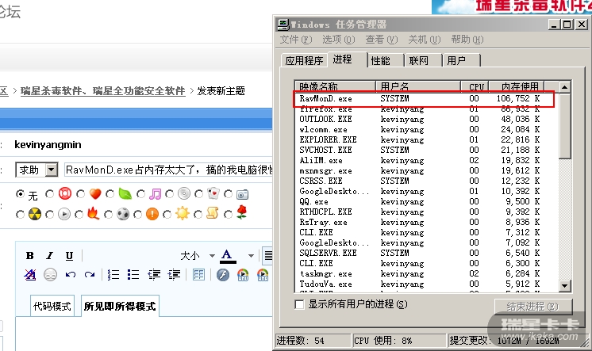
Task: Select radio button beside the CD disc icon
Action: pos(169,194)
